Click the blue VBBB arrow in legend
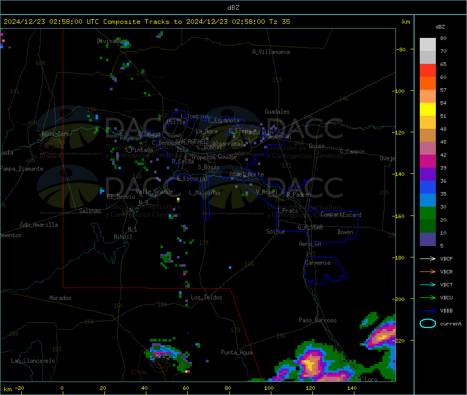467x395 pixels. (x=428, y=310)
